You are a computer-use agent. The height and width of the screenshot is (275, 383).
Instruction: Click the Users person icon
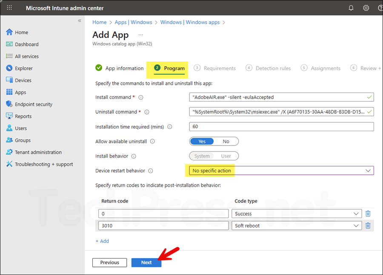9,128
